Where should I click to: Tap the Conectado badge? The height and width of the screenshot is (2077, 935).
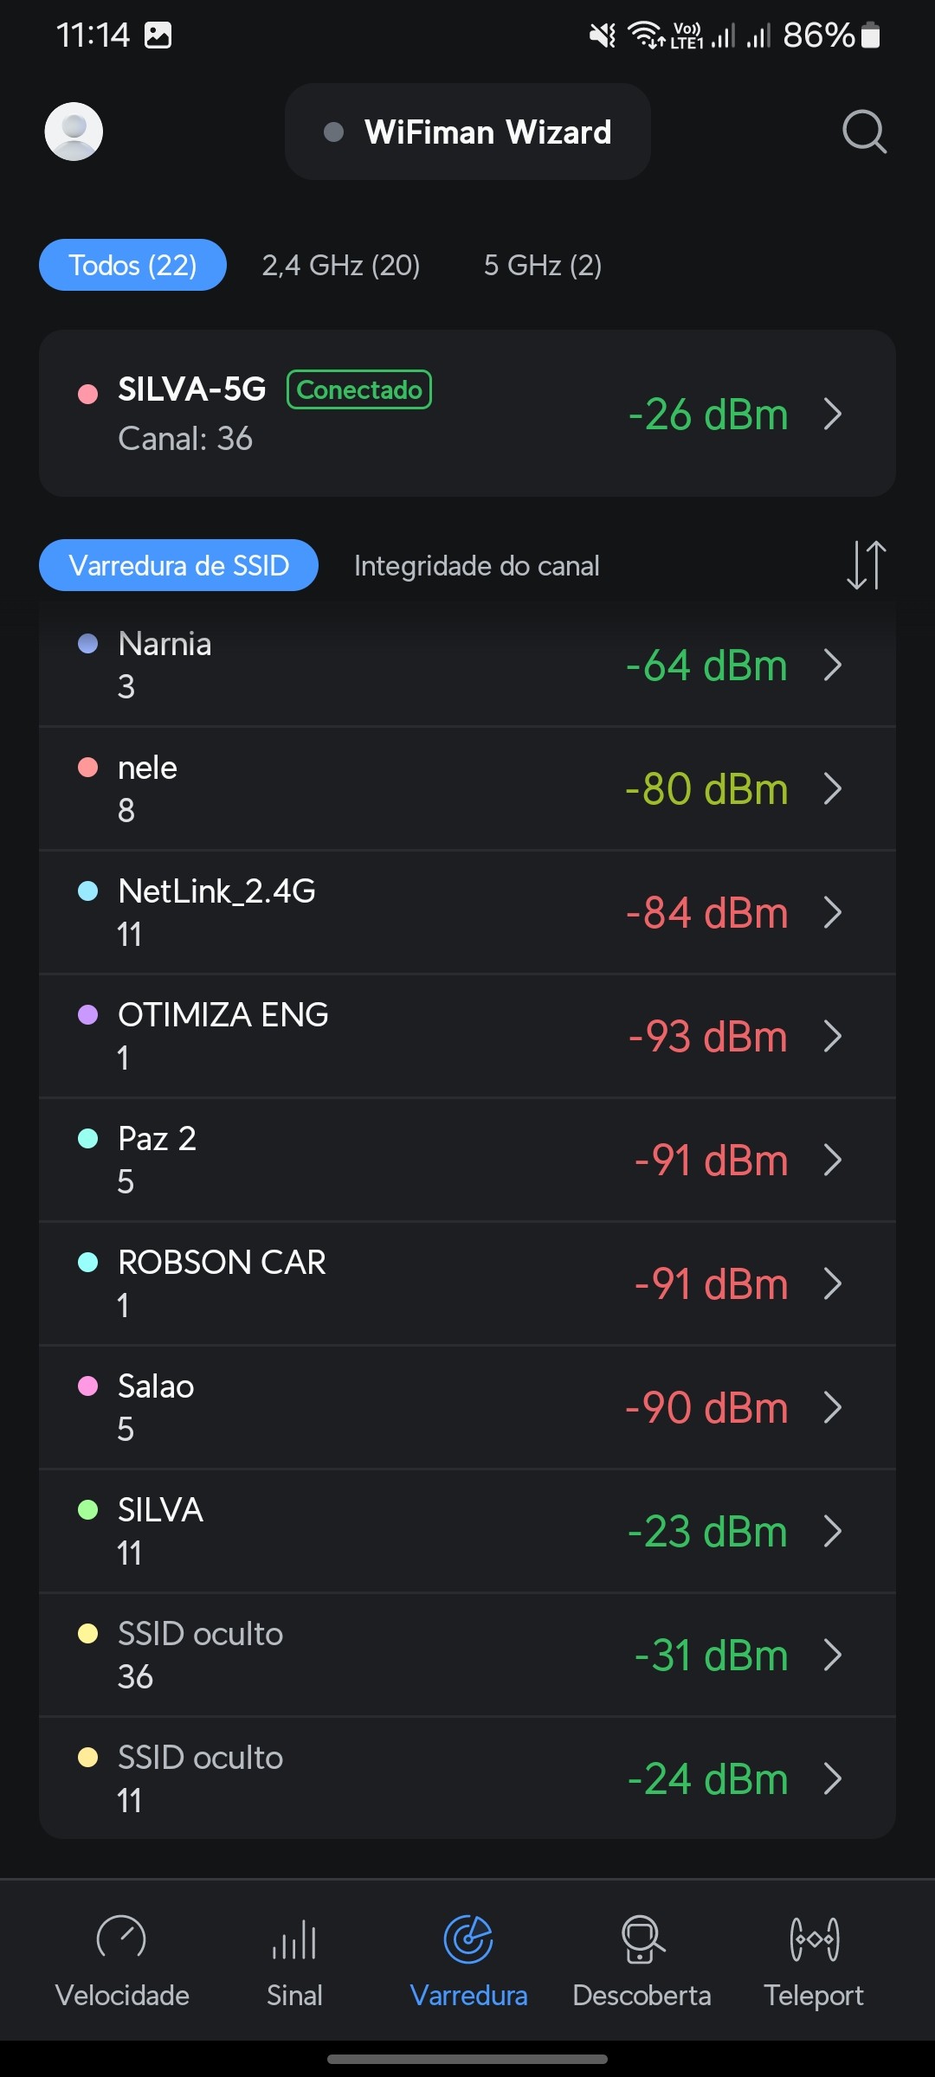pos(359,389)
